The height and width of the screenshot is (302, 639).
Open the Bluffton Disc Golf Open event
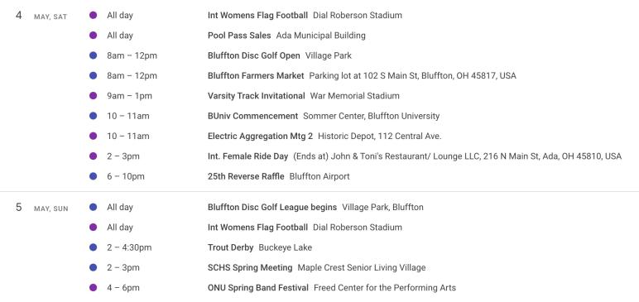point(254,55)
